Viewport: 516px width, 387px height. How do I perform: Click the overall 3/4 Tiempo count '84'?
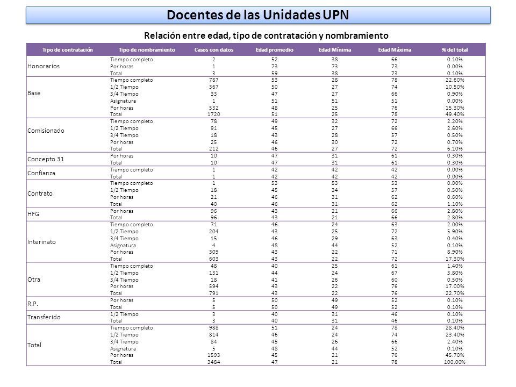click(213, 342)
